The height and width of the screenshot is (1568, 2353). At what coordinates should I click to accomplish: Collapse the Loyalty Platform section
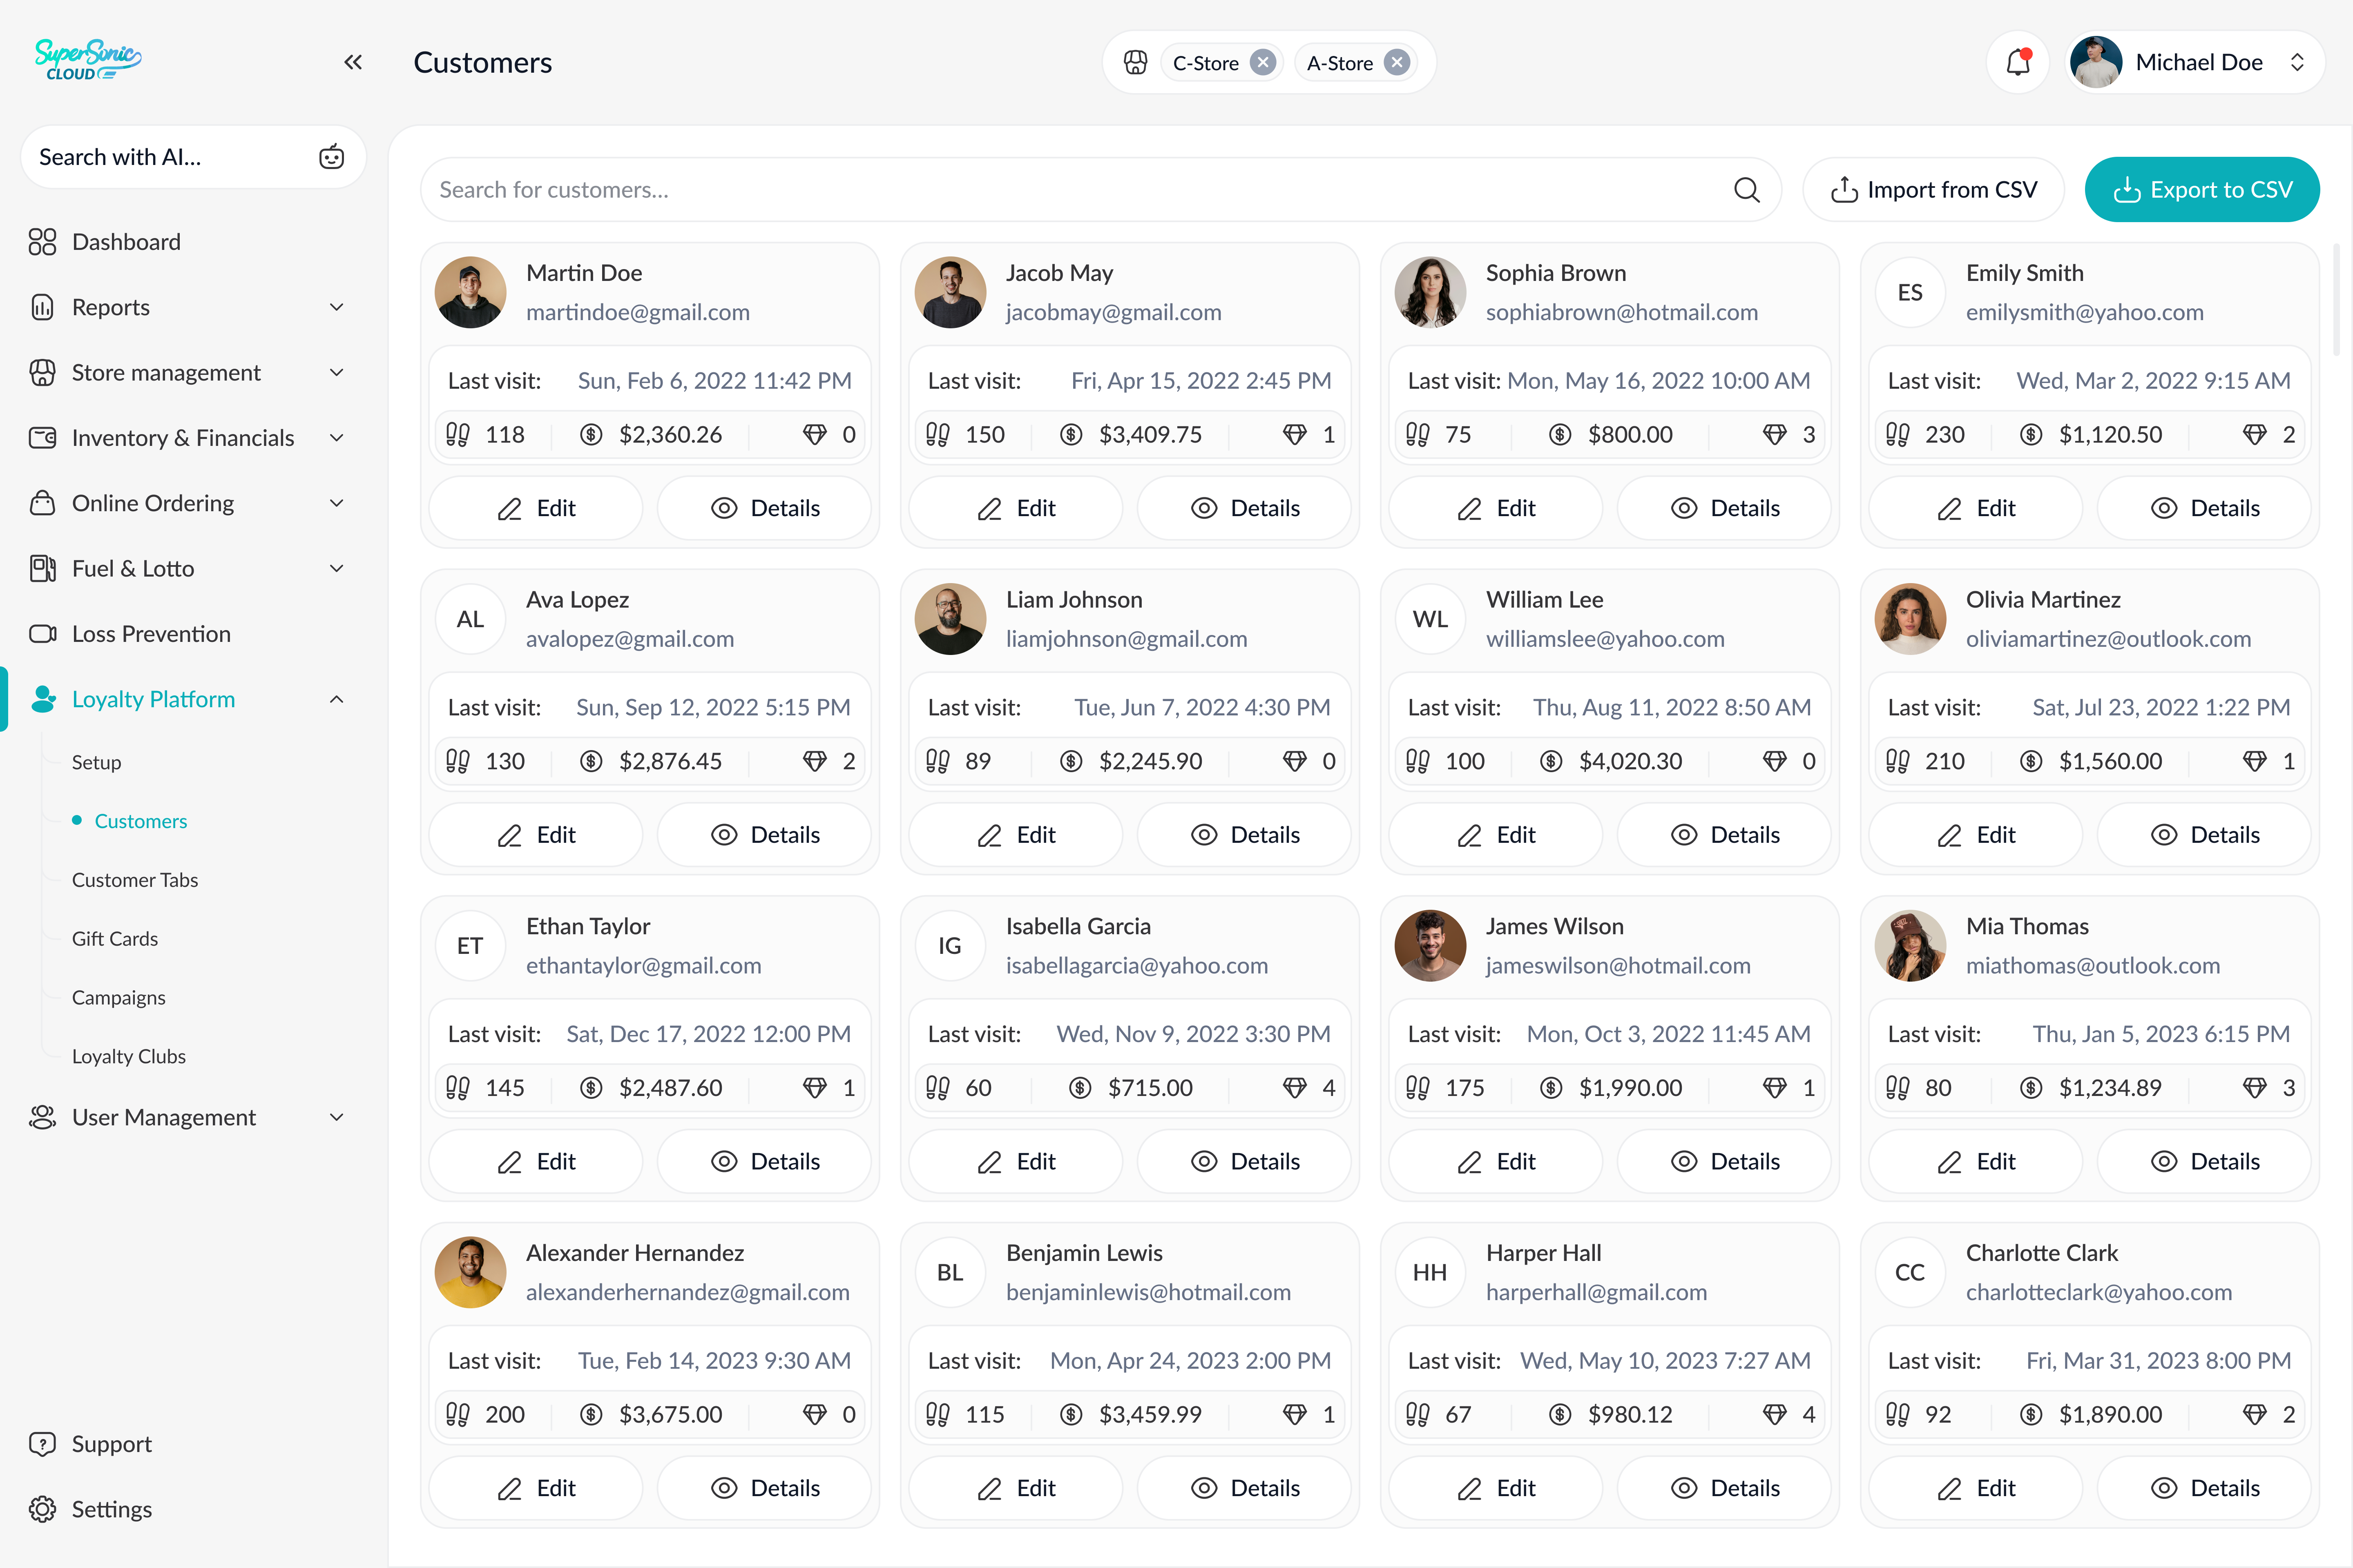(336, 699)
